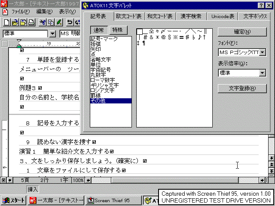The image size is (275, 206).
Task: Select the ¶ pilcrow symbol
Action: [x=144, y=43]
